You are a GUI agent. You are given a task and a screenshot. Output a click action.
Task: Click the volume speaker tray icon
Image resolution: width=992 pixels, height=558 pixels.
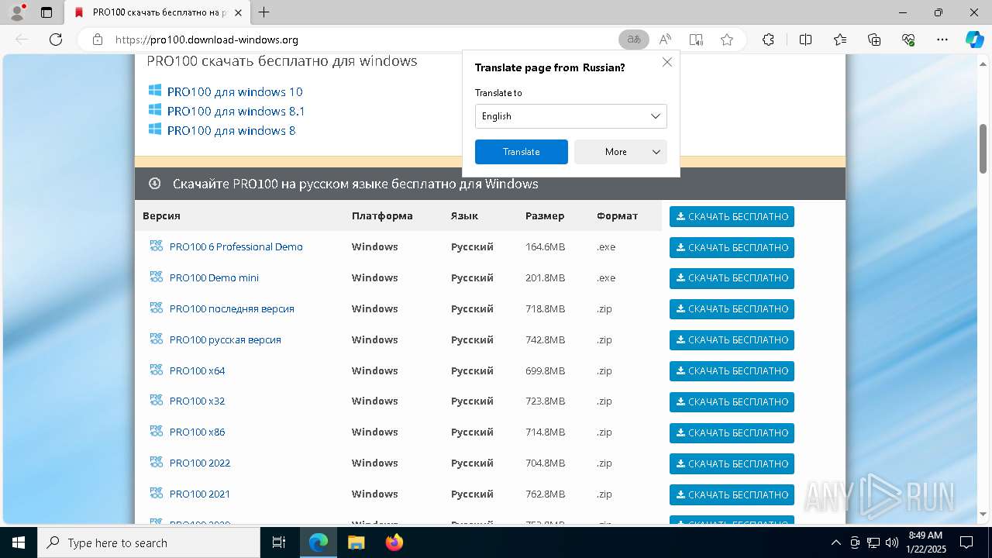click(x=892, y=542)
